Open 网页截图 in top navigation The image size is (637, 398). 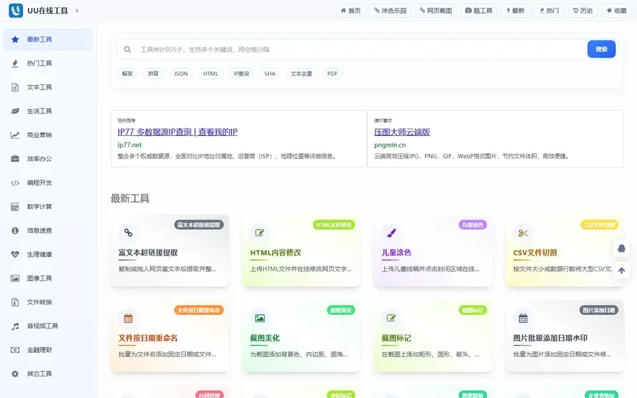pos(436,11)
